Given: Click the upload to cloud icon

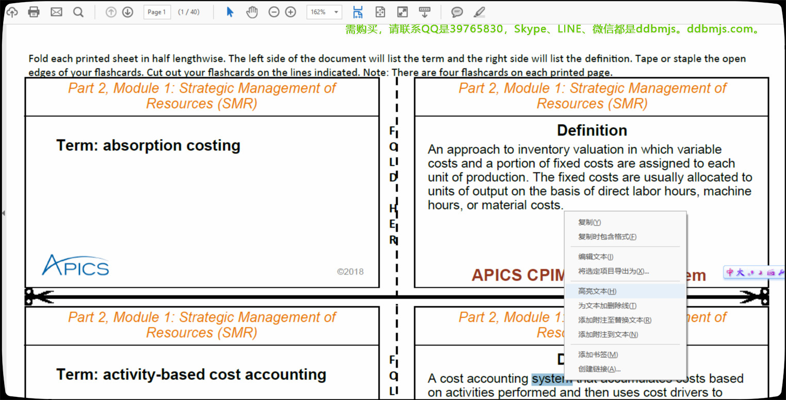Looking at the screenshot, I should [x=11, y=12].
